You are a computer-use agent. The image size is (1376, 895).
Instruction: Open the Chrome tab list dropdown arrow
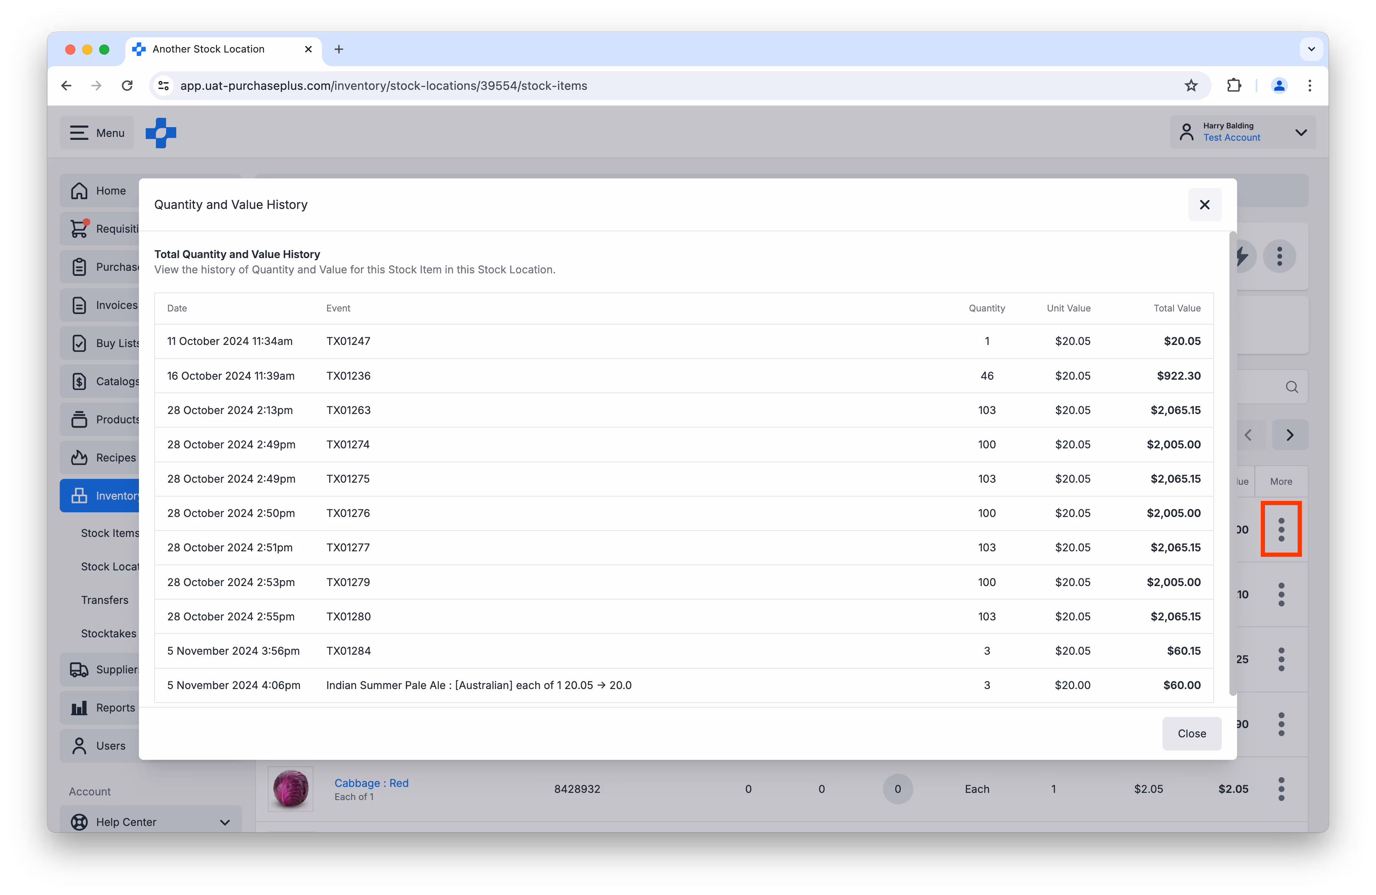click(x=1311, y=49)
